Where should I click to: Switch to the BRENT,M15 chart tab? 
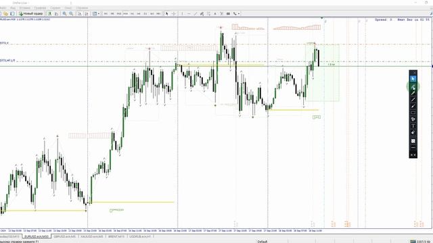(116, 237)
